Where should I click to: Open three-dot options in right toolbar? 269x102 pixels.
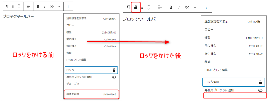tap(206, 7)
